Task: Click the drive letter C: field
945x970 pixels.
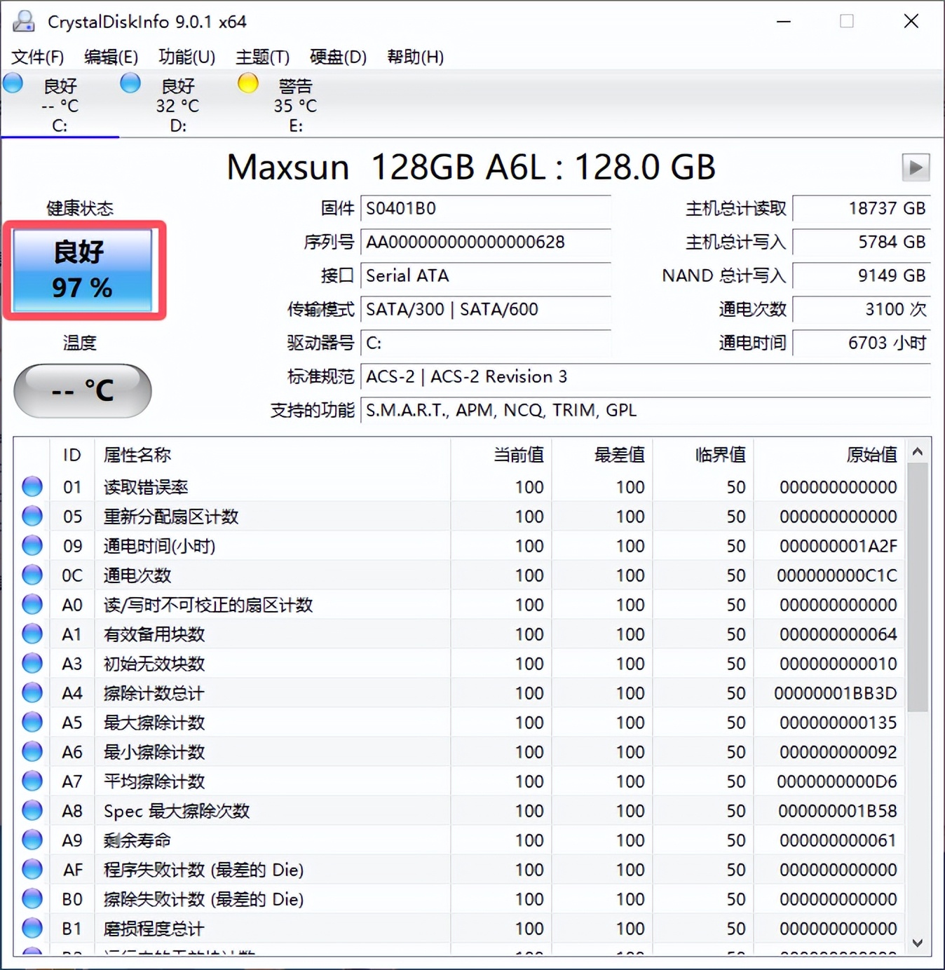Action: [x=485, y=343]
